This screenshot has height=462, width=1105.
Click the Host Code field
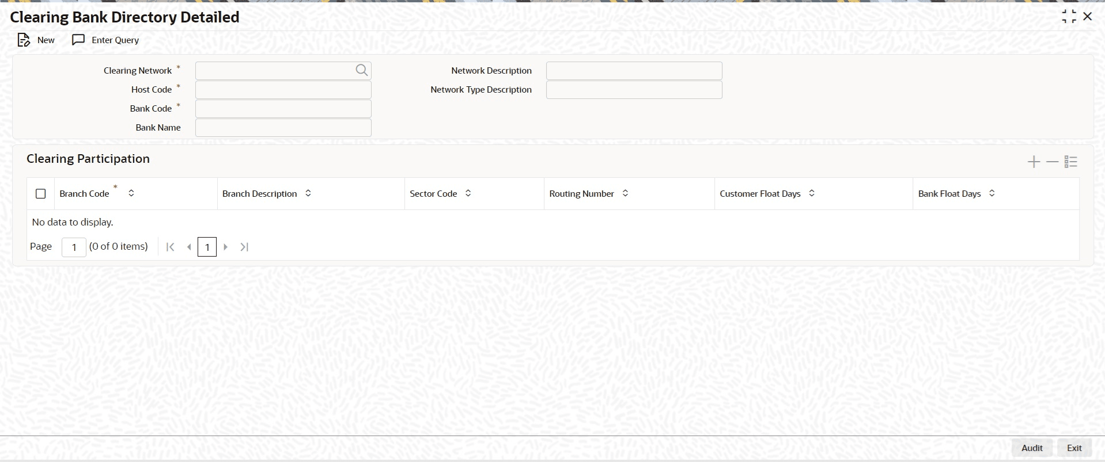coord(283,90)
